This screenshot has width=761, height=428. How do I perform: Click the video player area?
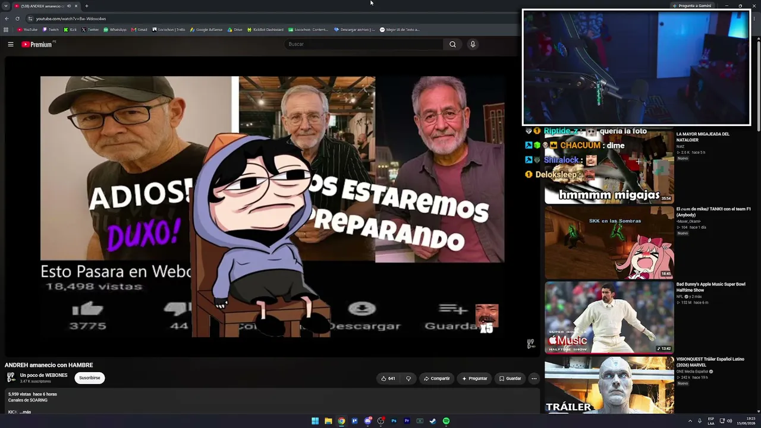click(272, 207)
